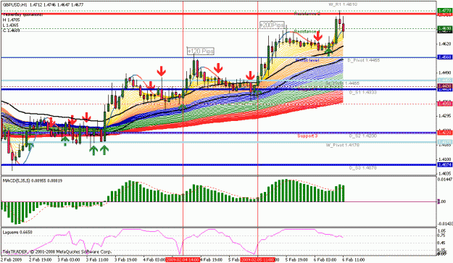
Task: Select the "+120 Pips" text label
Action: pos(201,51)
